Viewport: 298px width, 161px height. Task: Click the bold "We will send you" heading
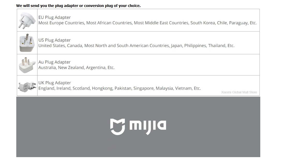point(78,6)
